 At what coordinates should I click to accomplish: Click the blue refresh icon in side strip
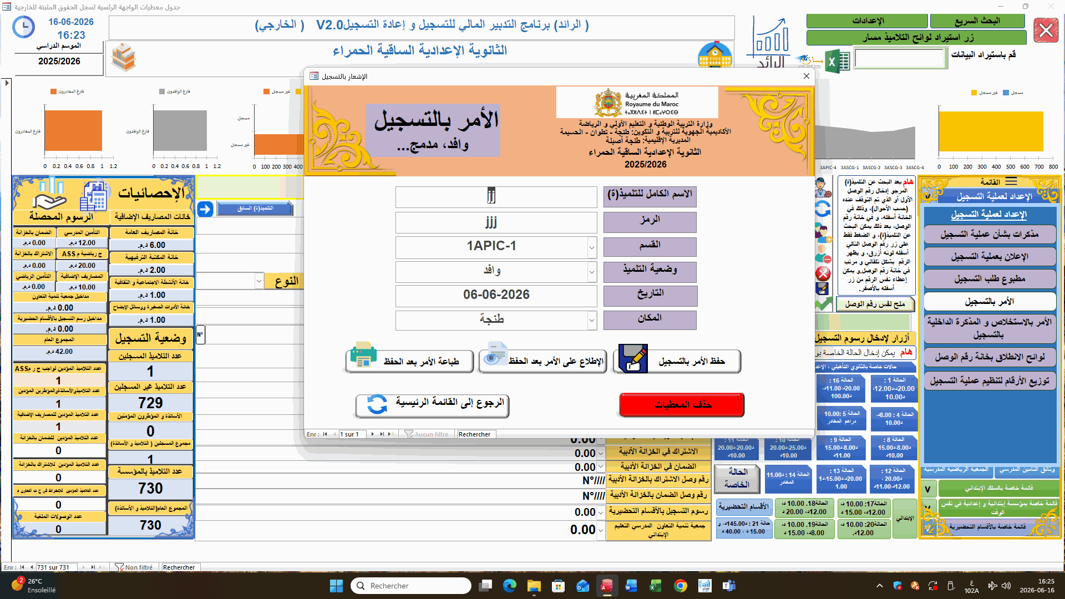(x=823, y=209)
